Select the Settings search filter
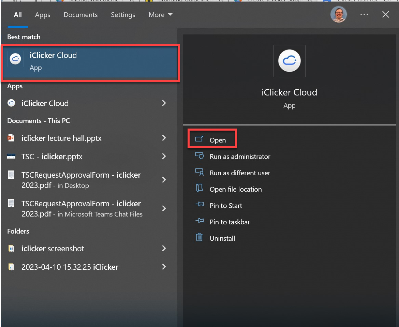This screenshot has width=399, height=327. (123, 15)
